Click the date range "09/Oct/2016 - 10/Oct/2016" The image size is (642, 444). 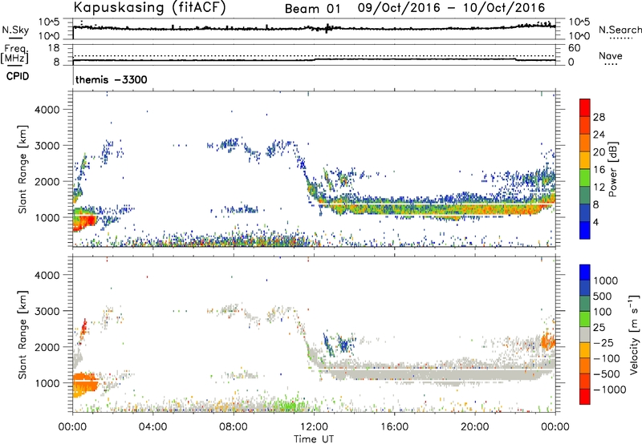coord(451,8)
